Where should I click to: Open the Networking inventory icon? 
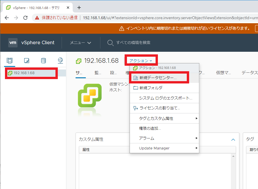60,60
